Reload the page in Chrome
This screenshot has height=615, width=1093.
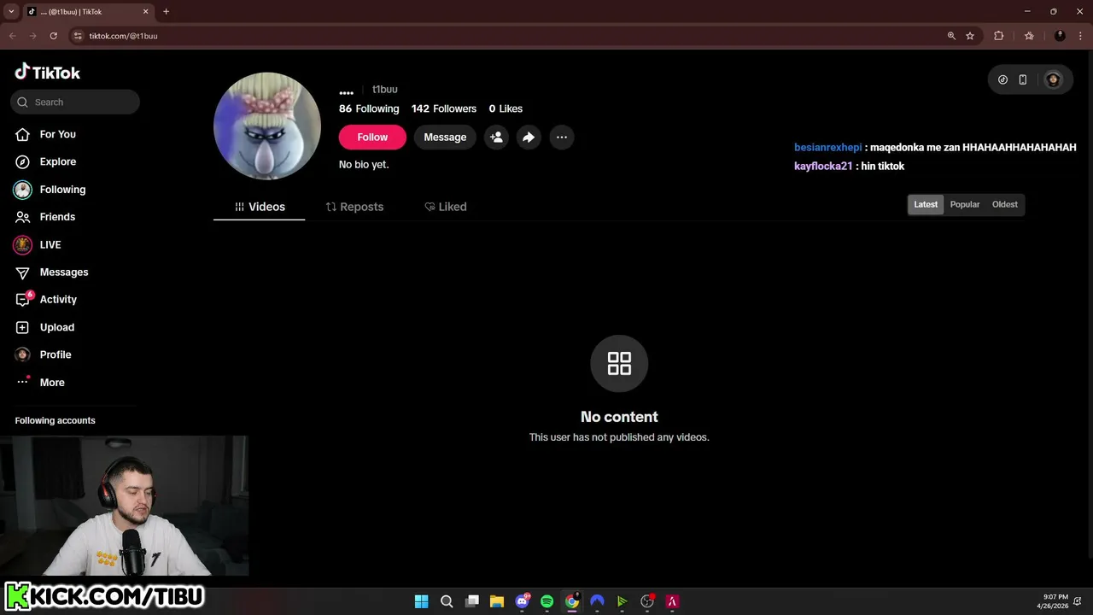[53, 36]
